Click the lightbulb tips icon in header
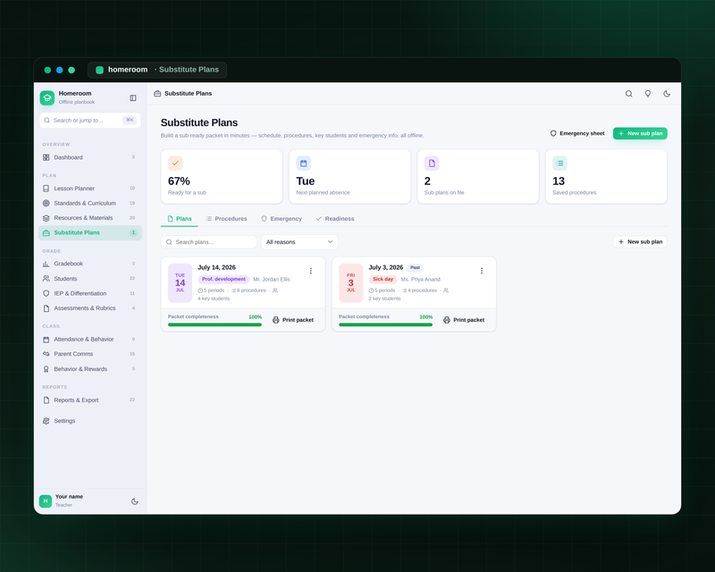This screenshot has width=715, height=572. (x=647, y=94)
